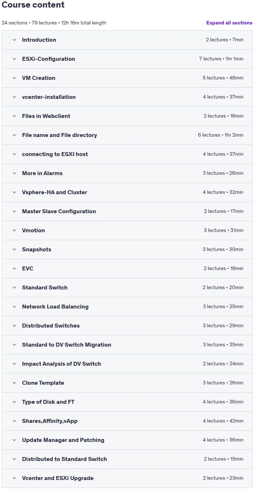Open the More in Alarms section
Screen dimensions: 253x489
(x=127, y=173)
